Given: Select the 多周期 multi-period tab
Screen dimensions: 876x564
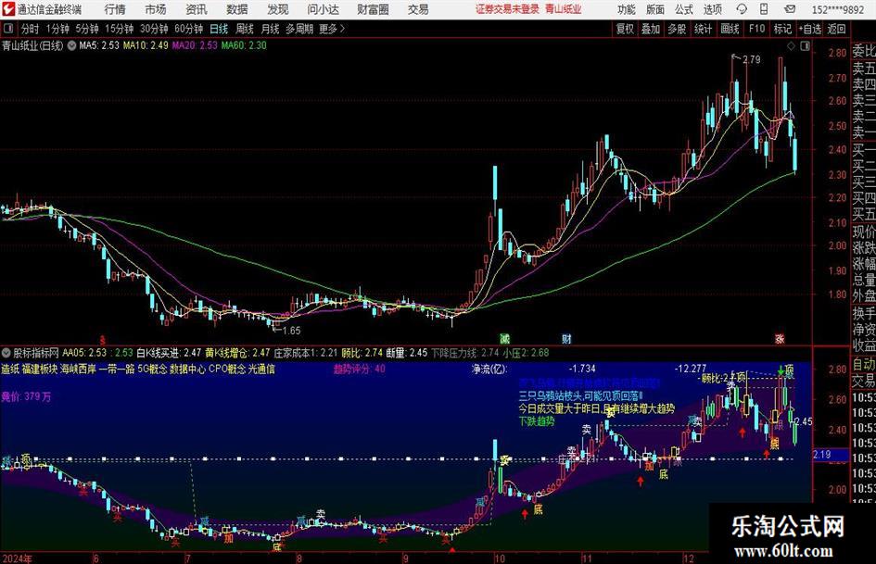Looking at the screenshot, I should tap(299, 29).
